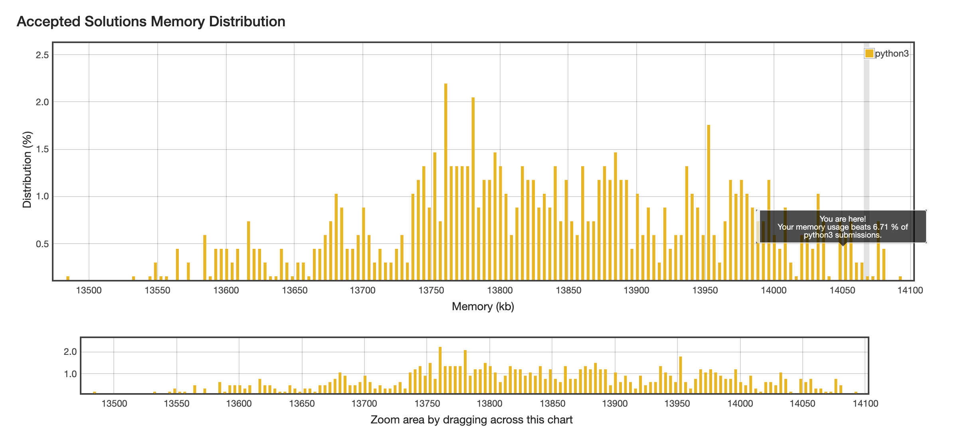Screen dimensions: 954x433
Task: Click the bar at 13615 kb in the main chart
Action: 248,251
